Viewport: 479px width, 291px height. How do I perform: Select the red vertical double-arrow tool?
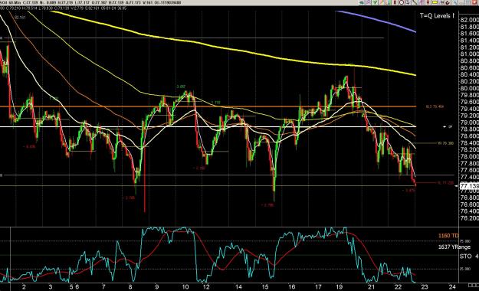point(395,2)
